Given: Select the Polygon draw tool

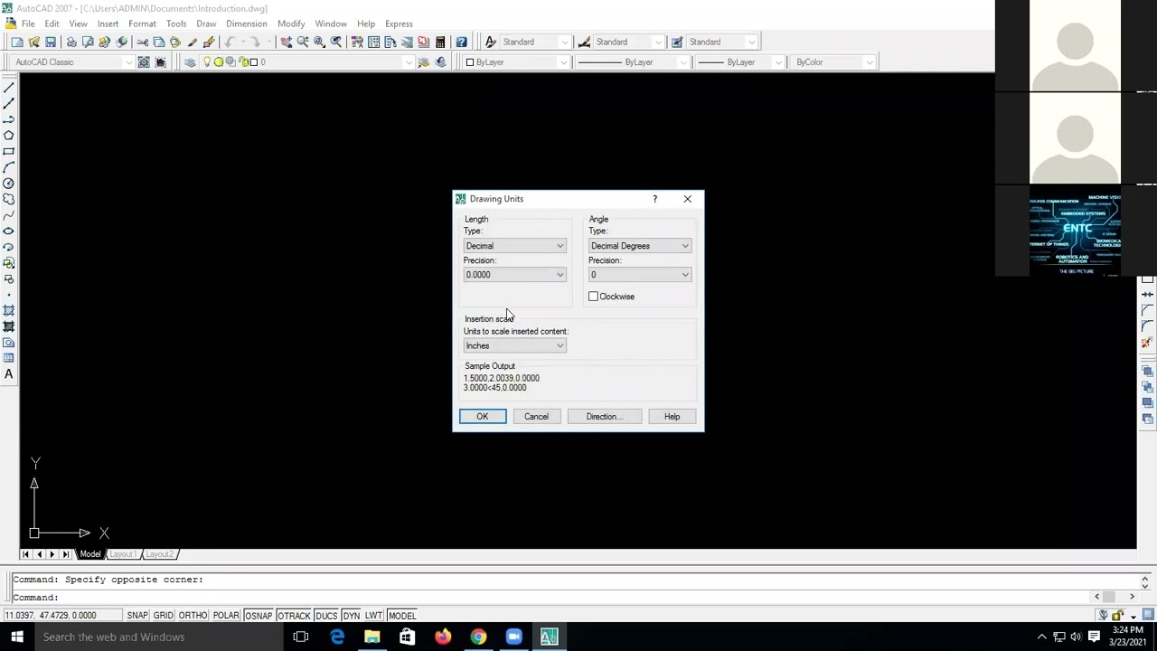Looking at the screenshot, I should [9, 136].
